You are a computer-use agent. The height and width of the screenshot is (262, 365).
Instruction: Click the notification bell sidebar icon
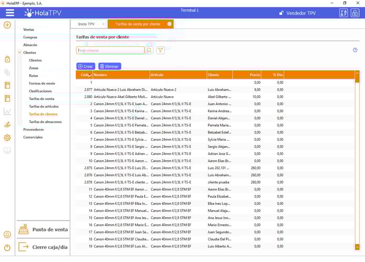(x=7, y=234)
